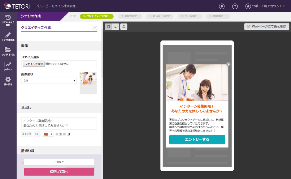Open 基本設定 gear icon
This screenshot has height=179, width=291.
8,81
